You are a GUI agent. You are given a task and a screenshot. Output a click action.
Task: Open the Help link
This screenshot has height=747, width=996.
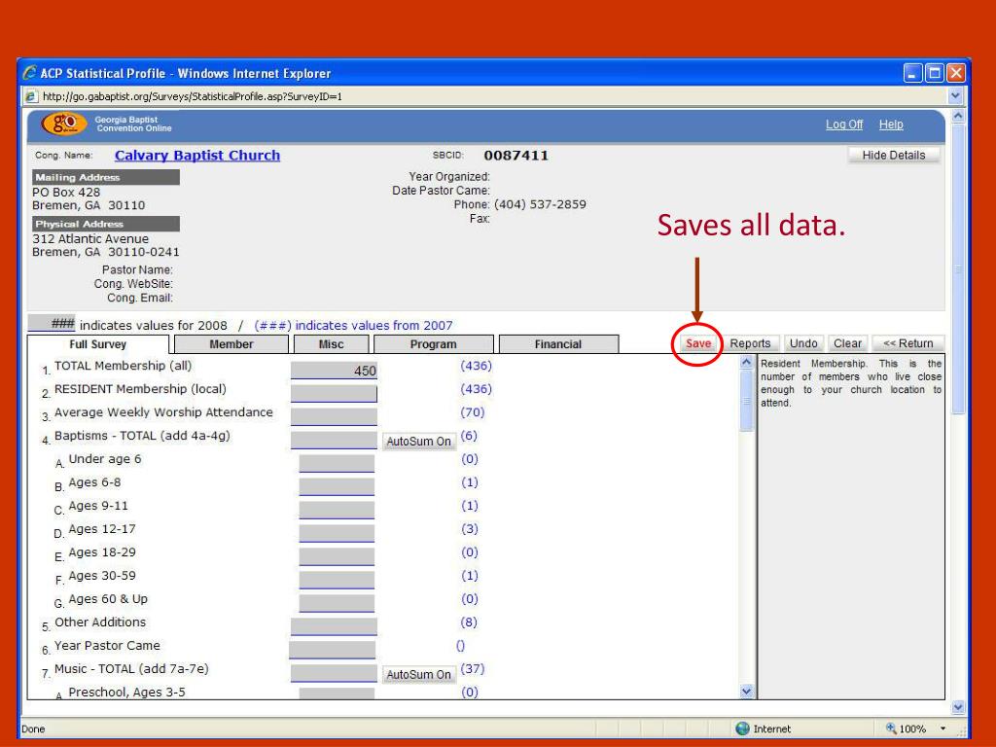[891, 125]
